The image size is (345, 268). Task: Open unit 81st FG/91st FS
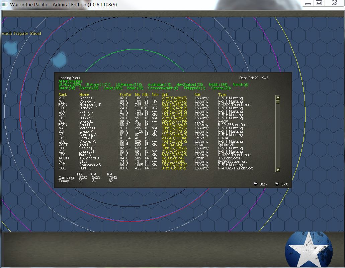click(174, 168)
